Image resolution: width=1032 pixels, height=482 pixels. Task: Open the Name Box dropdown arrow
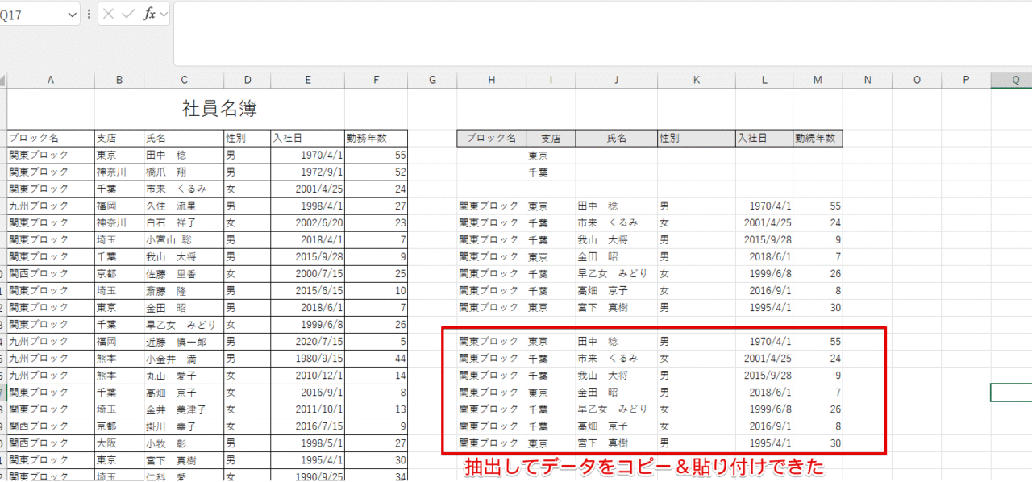(72, 14)
